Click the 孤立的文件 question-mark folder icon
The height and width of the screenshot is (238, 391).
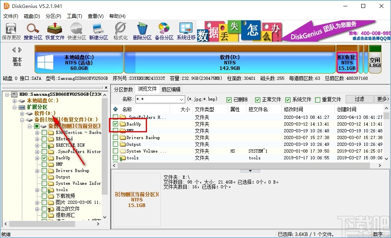click(50, 209)
